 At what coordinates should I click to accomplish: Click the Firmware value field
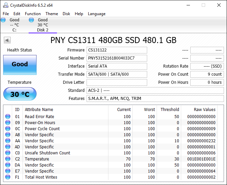pyautogui.click(x=117, y=50)
